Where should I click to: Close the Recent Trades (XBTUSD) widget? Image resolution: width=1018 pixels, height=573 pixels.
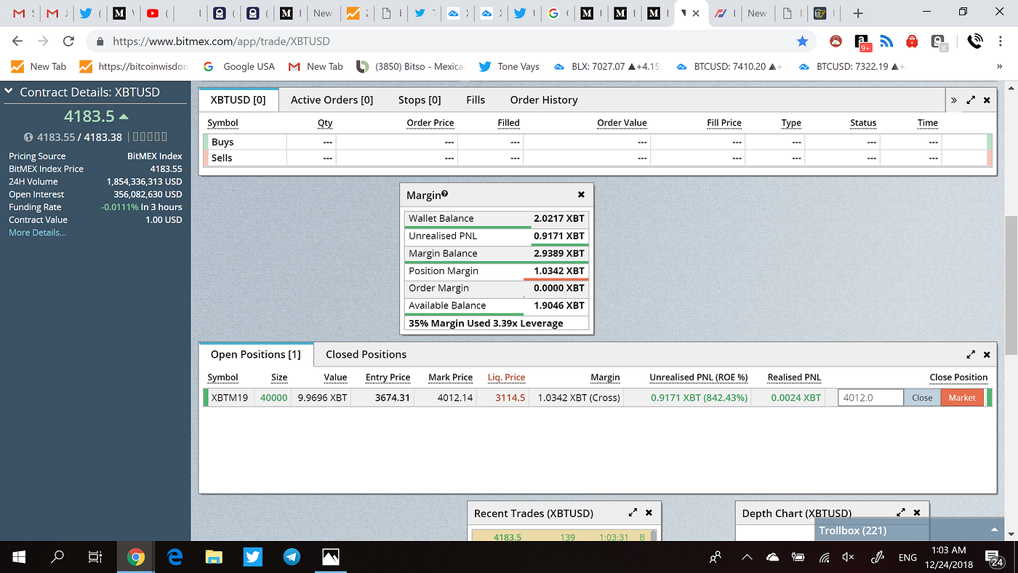(x=649, y=513)
